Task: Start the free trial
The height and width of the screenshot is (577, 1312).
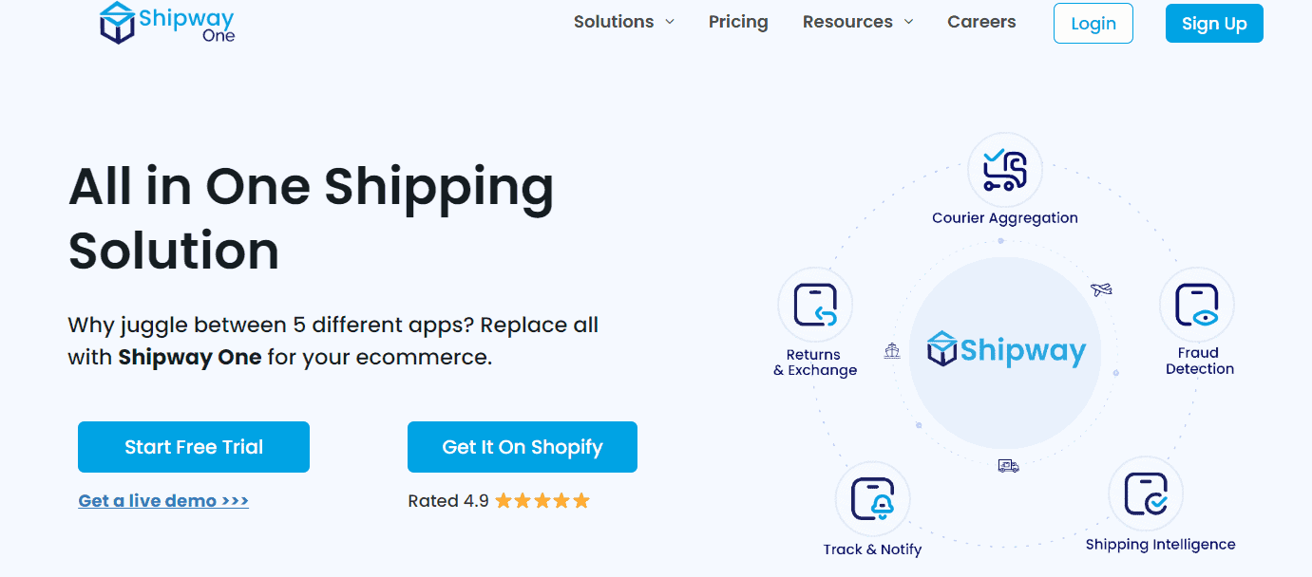Action: 194,447
